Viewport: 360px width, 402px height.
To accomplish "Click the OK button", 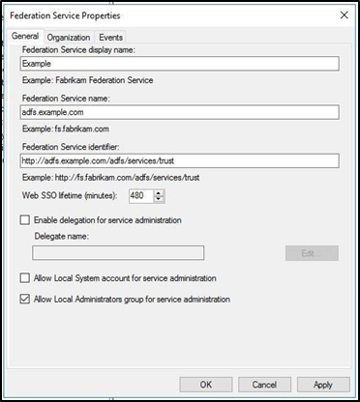I will pyautogui.click(x=206, y=385).
